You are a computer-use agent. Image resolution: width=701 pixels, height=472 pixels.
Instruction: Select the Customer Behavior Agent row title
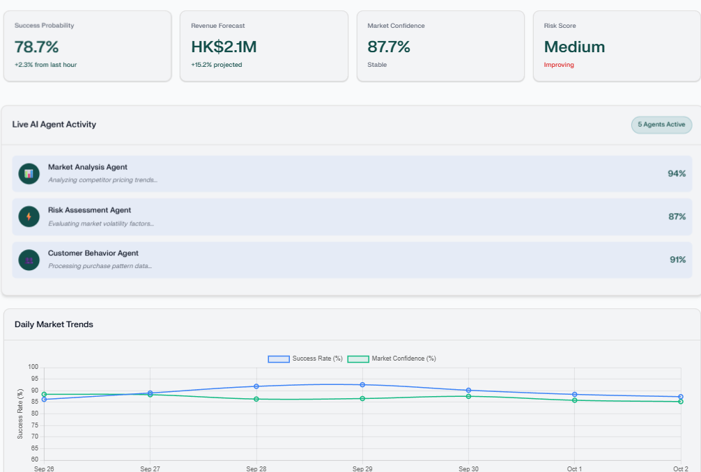click(93, 253)
